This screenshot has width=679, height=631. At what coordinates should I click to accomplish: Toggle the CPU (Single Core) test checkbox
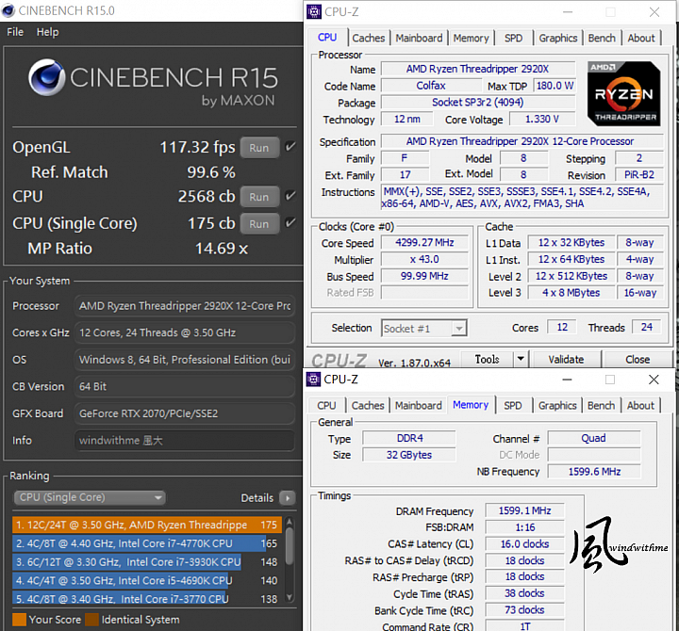click(x=290, y=223)
